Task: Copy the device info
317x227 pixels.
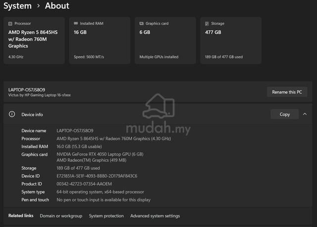Action: [285, 114]
